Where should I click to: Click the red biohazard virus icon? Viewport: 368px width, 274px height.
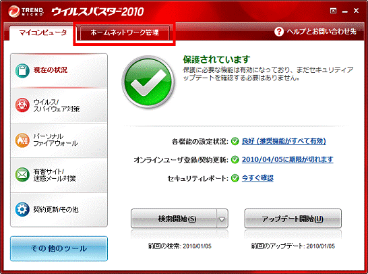tap(22, 105)
